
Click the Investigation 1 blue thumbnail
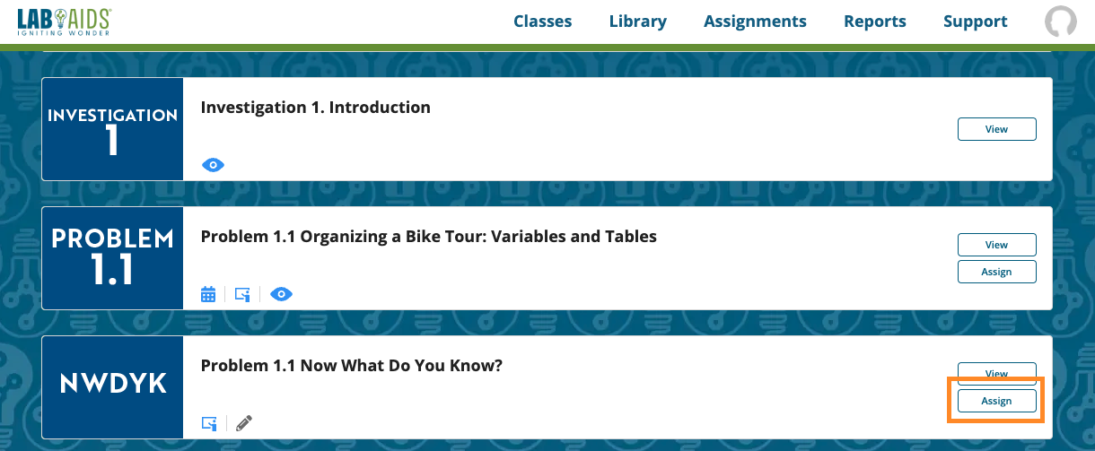[112, 129]
